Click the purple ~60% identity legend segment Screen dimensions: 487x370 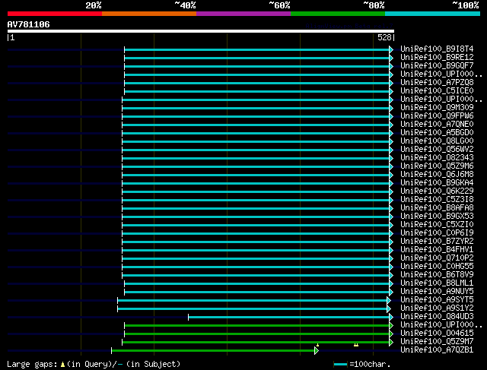pyautogui.click(x=243, y=14)
